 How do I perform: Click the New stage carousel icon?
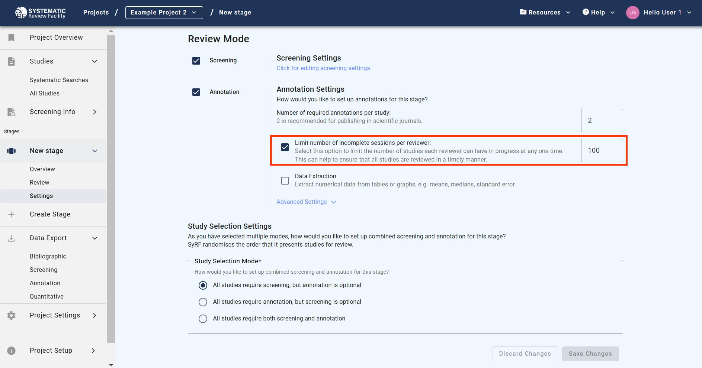tap(12, 151)
